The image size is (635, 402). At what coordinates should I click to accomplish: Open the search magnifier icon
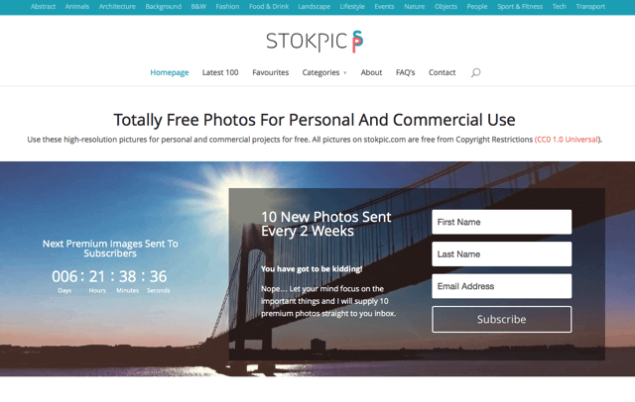tap(476, 72)
